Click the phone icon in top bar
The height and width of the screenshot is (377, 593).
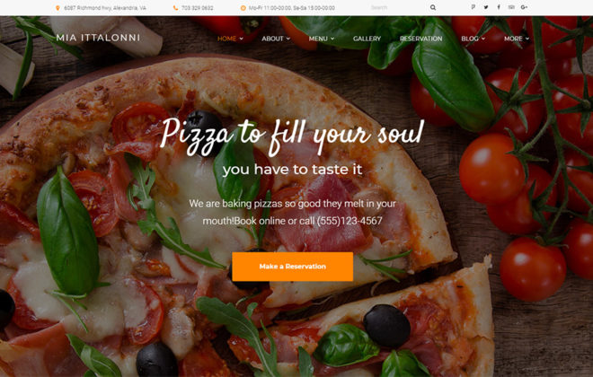tap(175, 8)
